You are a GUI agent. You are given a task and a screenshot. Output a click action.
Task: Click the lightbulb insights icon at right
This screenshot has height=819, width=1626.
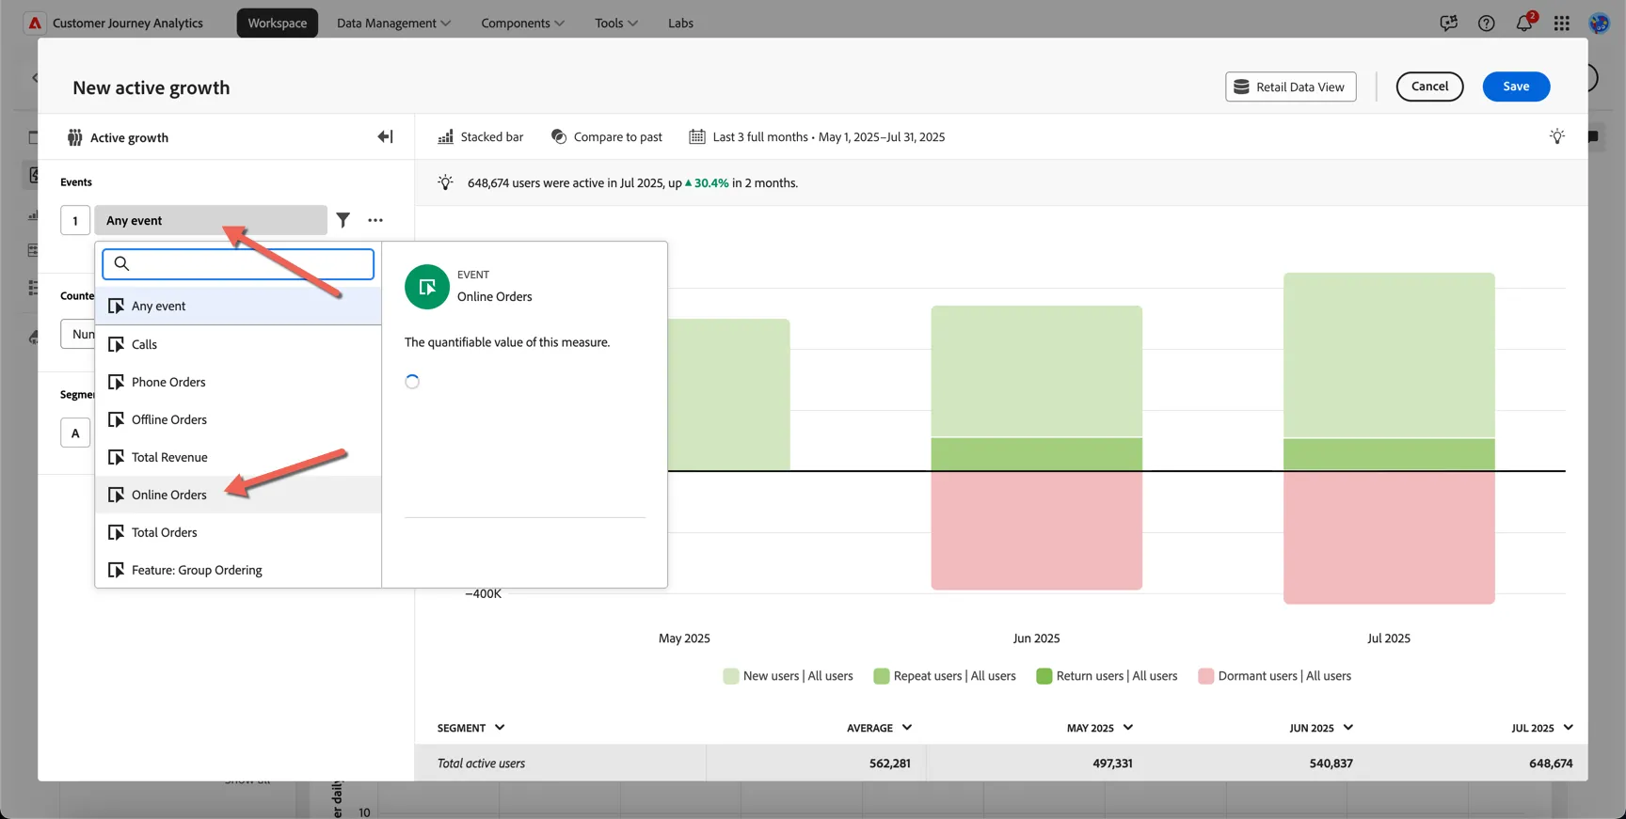tap(1557, 136)
